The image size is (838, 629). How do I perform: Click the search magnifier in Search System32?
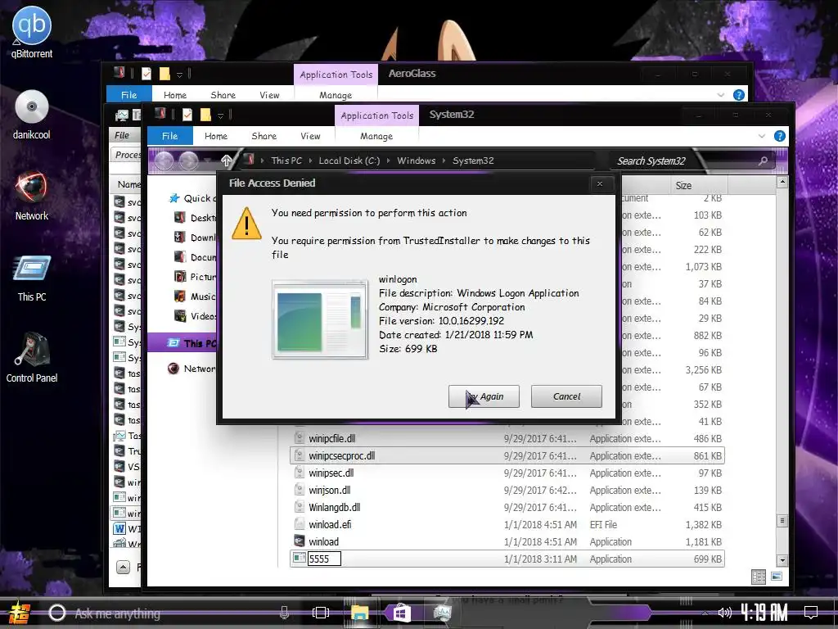(x=763, y=161)
